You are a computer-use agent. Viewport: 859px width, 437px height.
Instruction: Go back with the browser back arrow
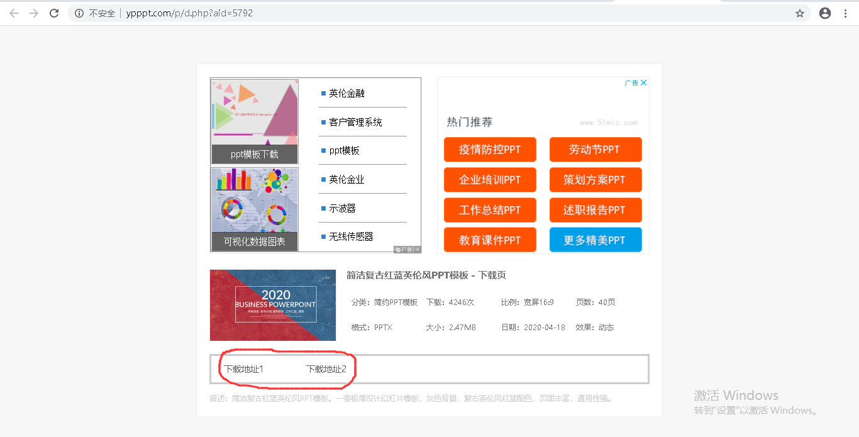point(14,13)
